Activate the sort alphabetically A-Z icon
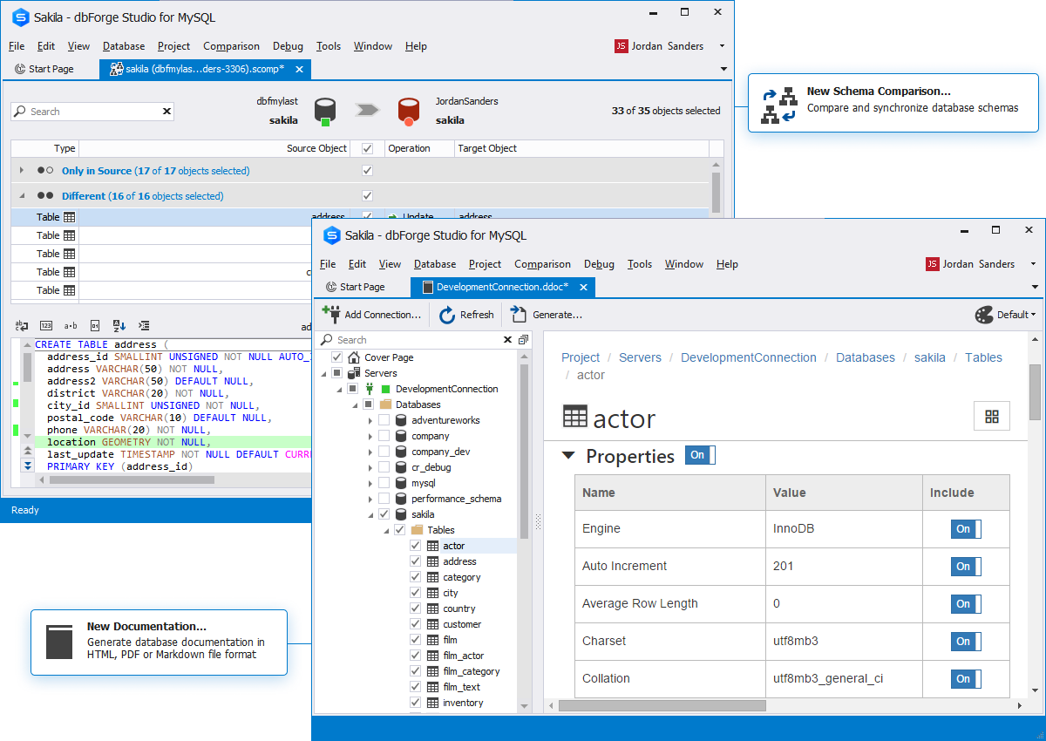Image resolution: width=1046 pixels, height=741 pixels. pos(118,326)
